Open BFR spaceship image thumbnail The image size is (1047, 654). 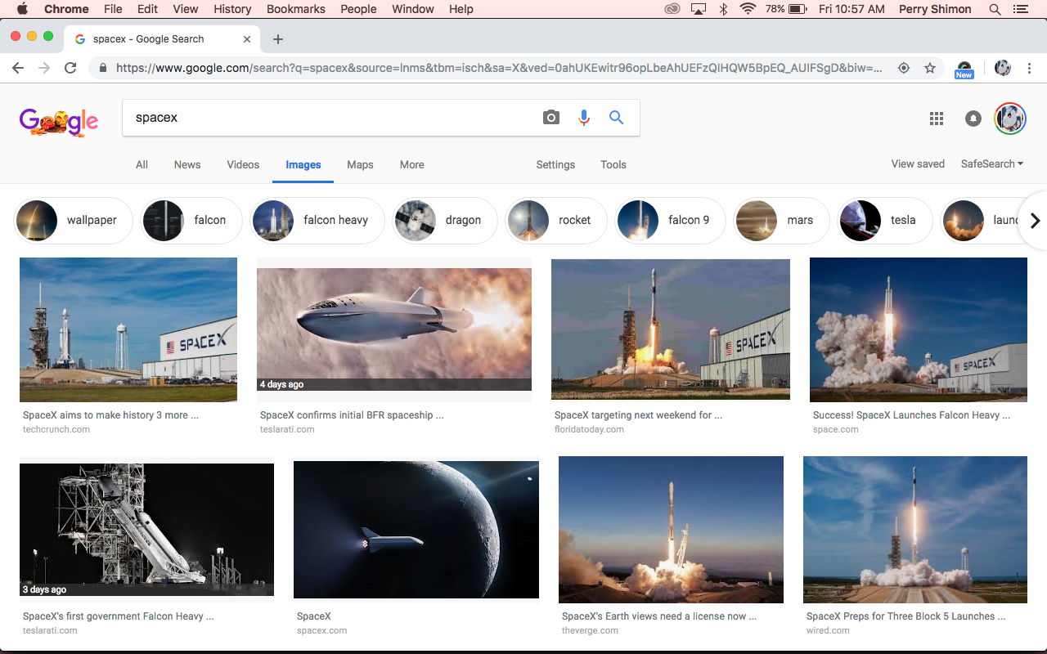pos(394,329)
